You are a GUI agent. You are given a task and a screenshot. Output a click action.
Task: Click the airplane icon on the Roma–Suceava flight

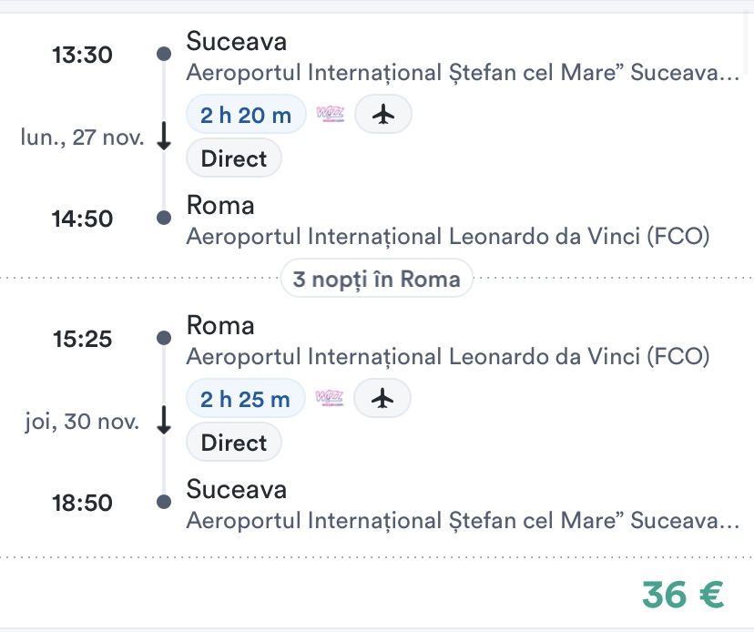coord(382,398)
